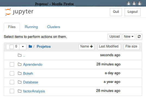This screenshot has height=99, width=146.
Task: Check the Bokeh folder checkbox
Action: pyautogui.click(x=12, y=73)
